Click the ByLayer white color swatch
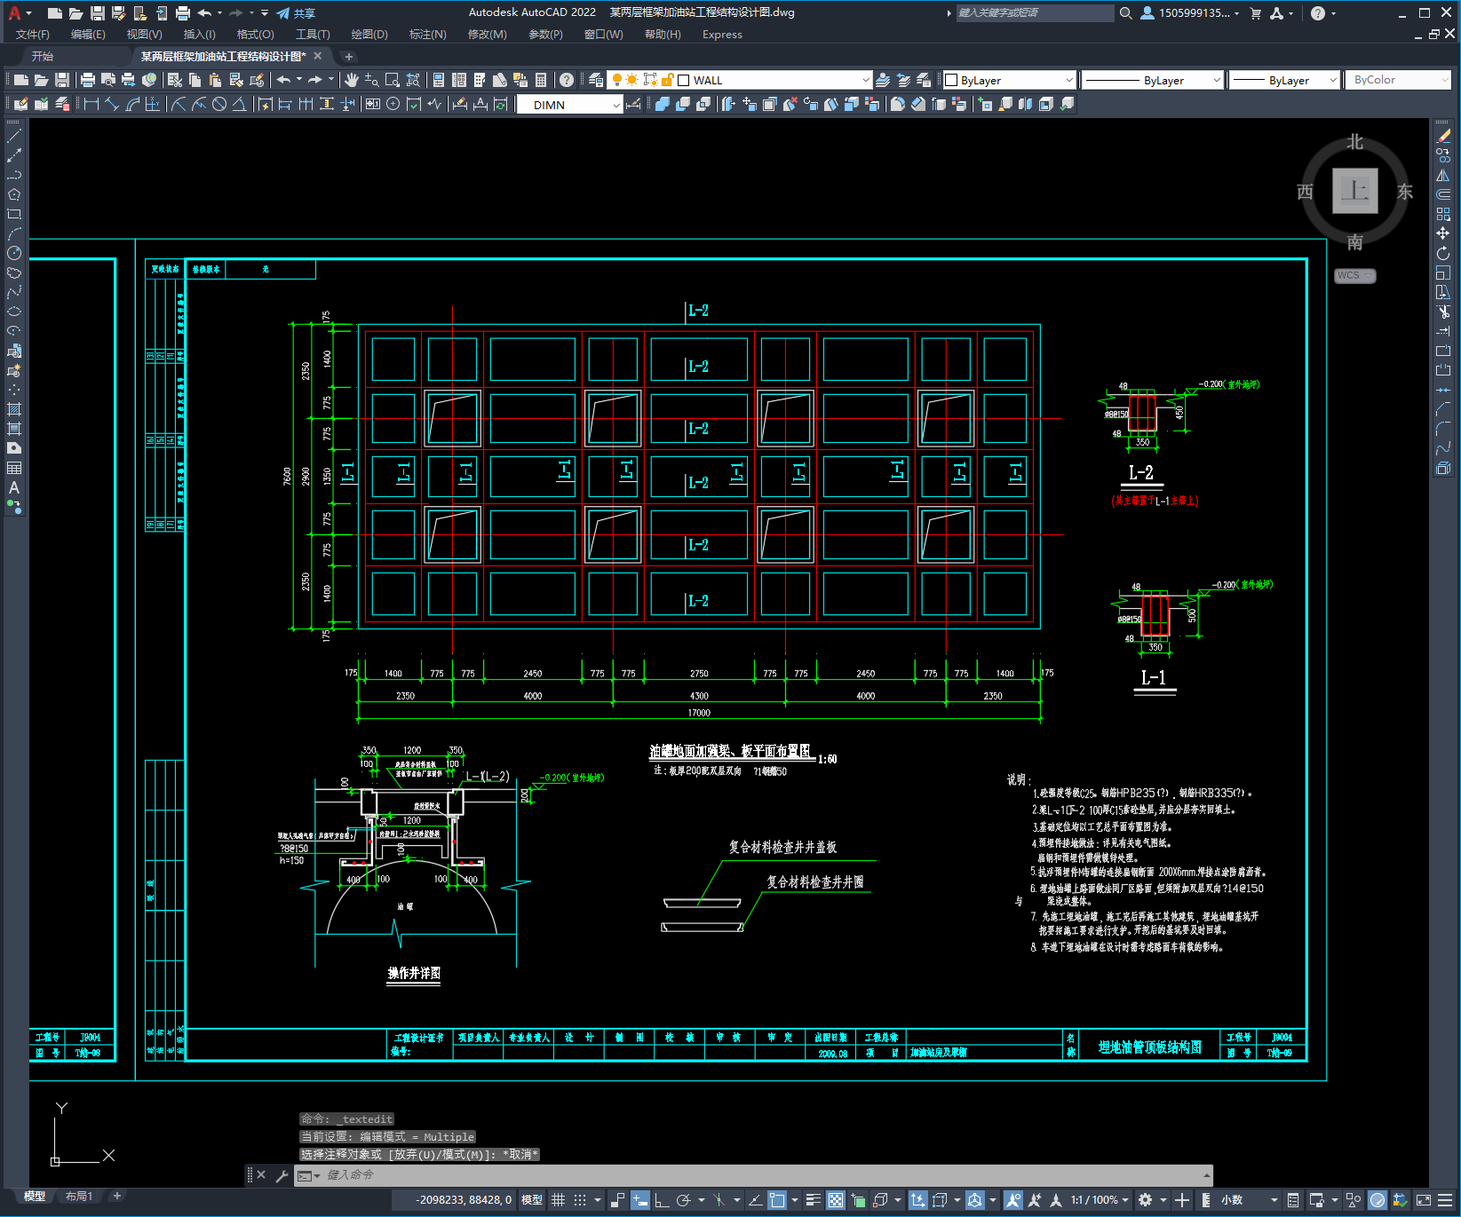 click(x=951, y=80)
